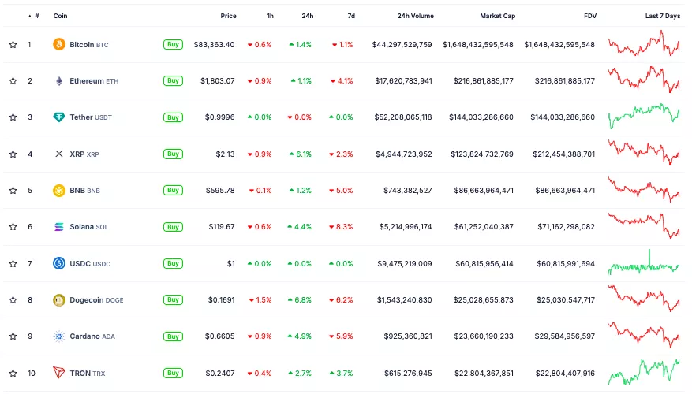Toggle the favorite star for Solana
692x394 pixels.
[x=13, y=227]
